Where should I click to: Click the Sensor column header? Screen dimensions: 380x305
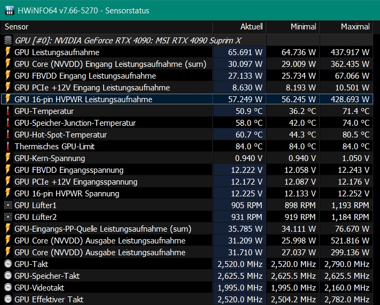pyautogui.click(x=107, y=27)
